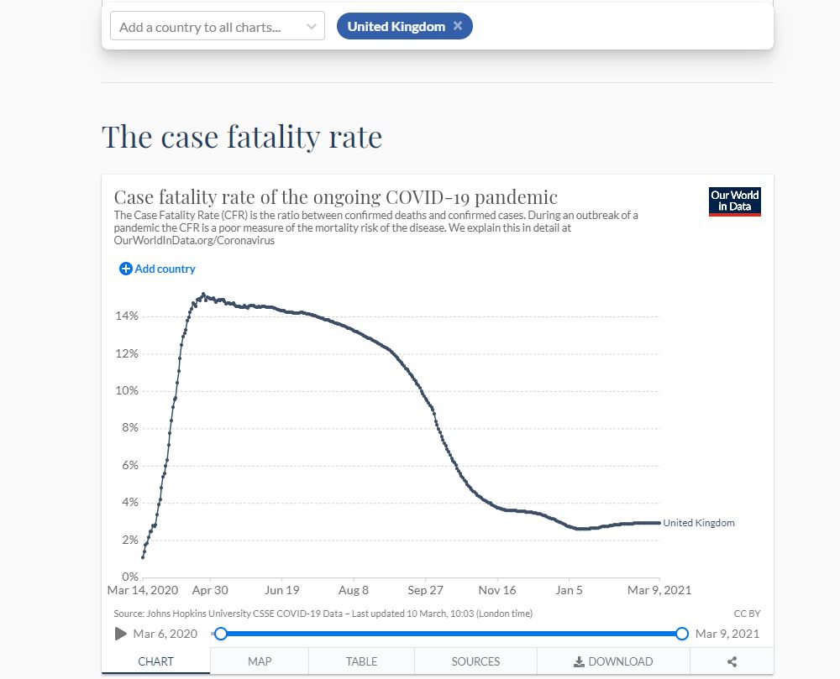Viewport: 840px width, 679px height.
Task: Switch to the MAP tab
Action: (260, 661)
